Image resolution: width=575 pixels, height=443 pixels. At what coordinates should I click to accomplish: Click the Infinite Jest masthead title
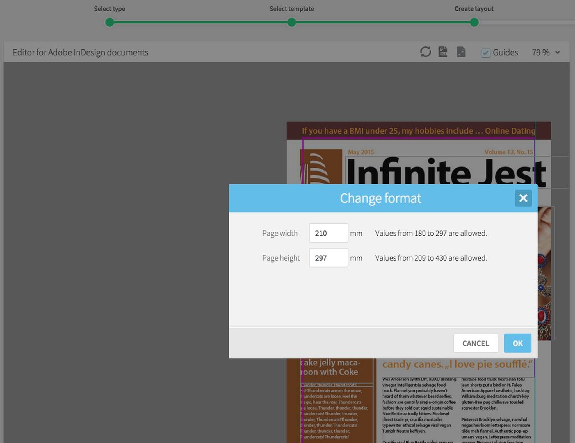coord(446,171)
